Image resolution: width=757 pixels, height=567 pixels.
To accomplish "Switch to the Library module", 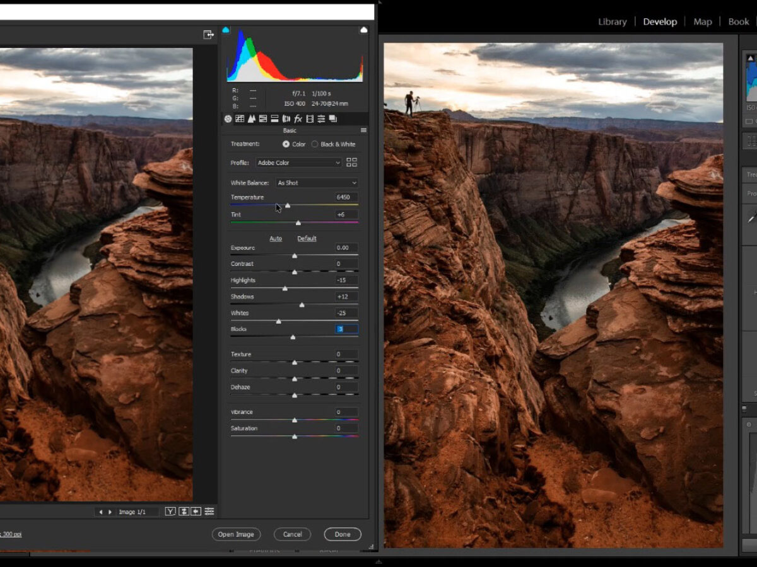I will click(612, 21).
